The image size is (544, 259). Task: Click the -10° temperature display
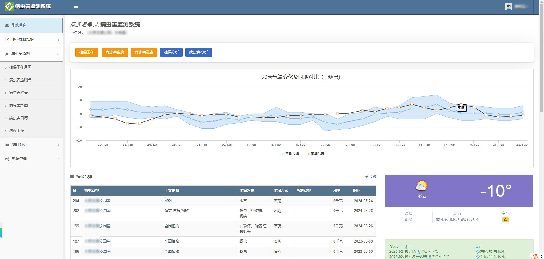click(x=496, y=191)
